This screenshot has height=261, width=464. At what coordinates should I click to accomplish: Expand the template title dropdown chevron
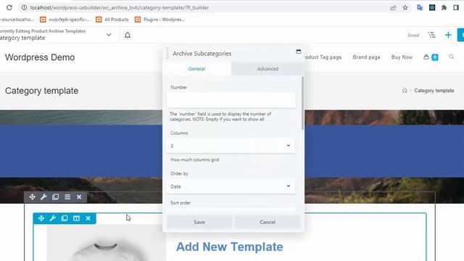109,35
